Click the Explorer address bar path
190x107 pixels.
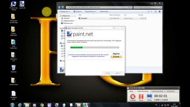(97, 7)
